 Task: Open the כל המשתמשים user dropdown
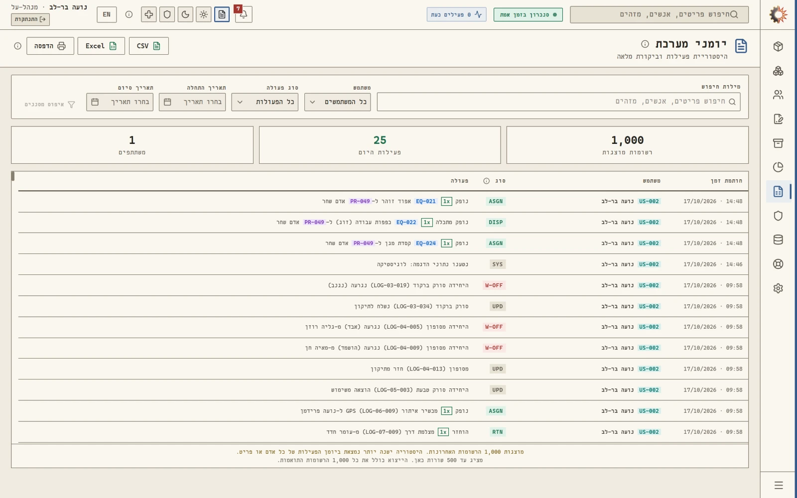tap(338, 102)
